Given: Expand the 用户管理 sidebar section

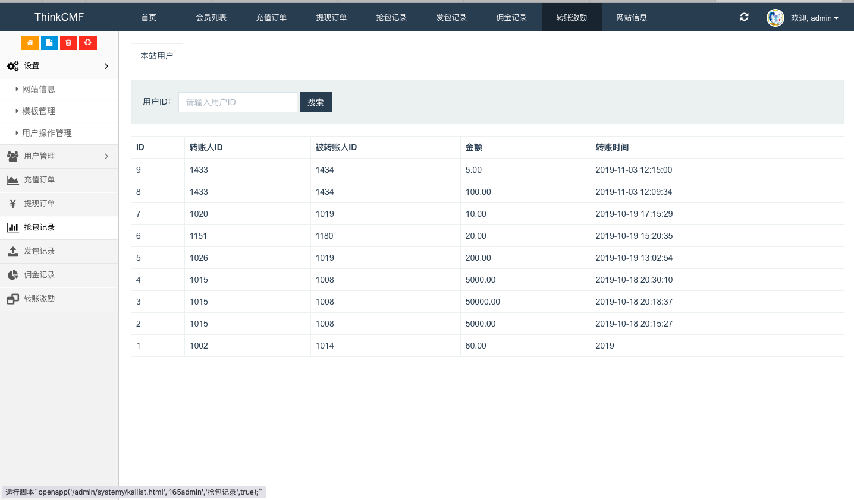Looking at the screenshot, I should pos(59,156).
